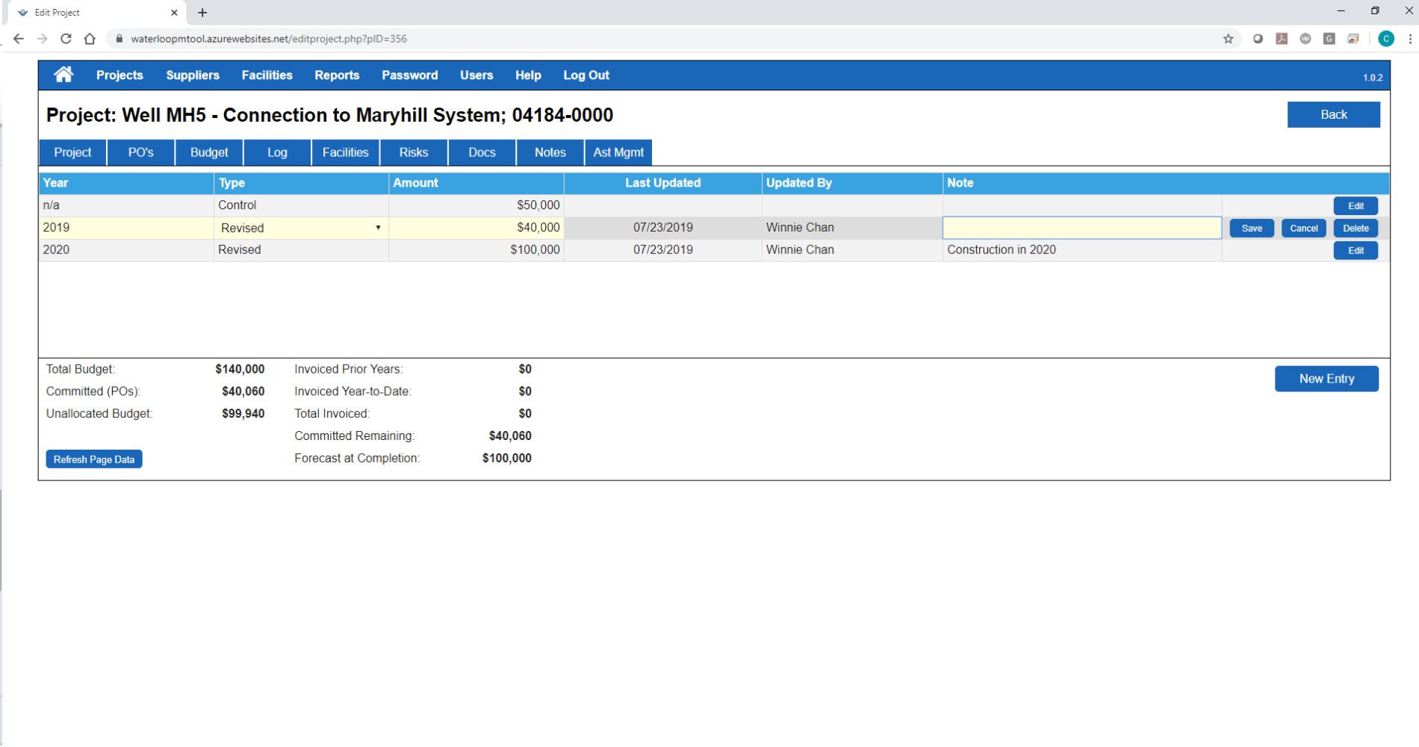
Task: Click the browser address bar URL
Action: [x=269, y=39]
